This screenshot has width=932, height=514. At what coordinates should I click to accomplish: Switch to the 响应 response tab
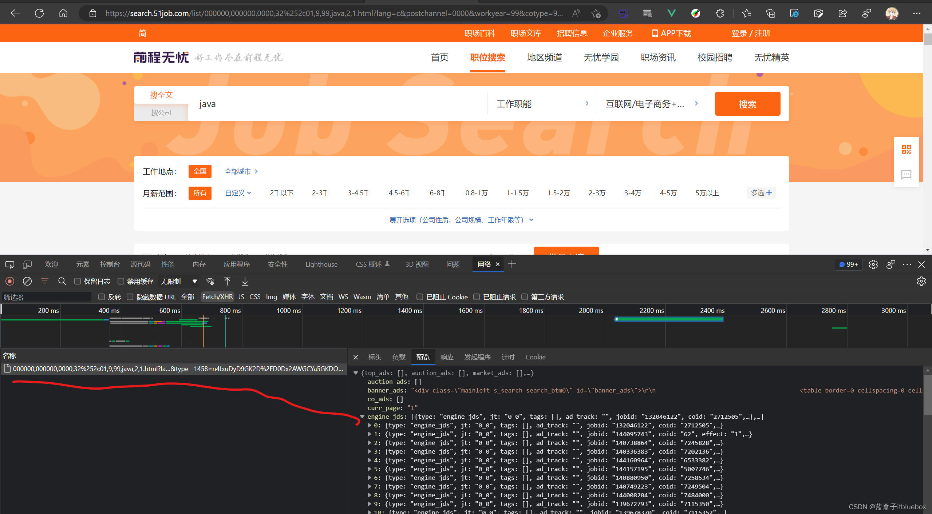coord(447,357)
